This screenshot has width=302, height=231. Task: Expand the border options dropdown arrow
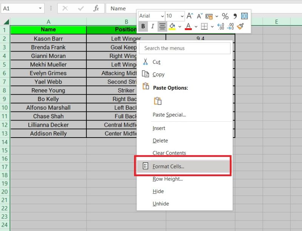[211, 26]
